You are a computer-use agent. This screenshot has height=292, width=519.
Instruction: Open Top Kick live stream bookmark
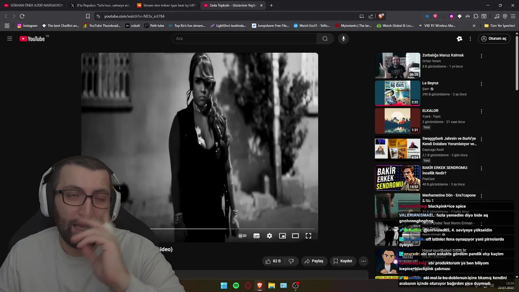click(x=187, y=26)
